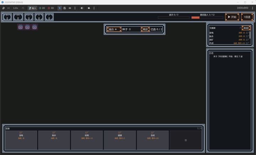The image size is (256, 155).
Task: Click the empty 空 hand slot
Action: pyautogui.click(x=186, y=140)
